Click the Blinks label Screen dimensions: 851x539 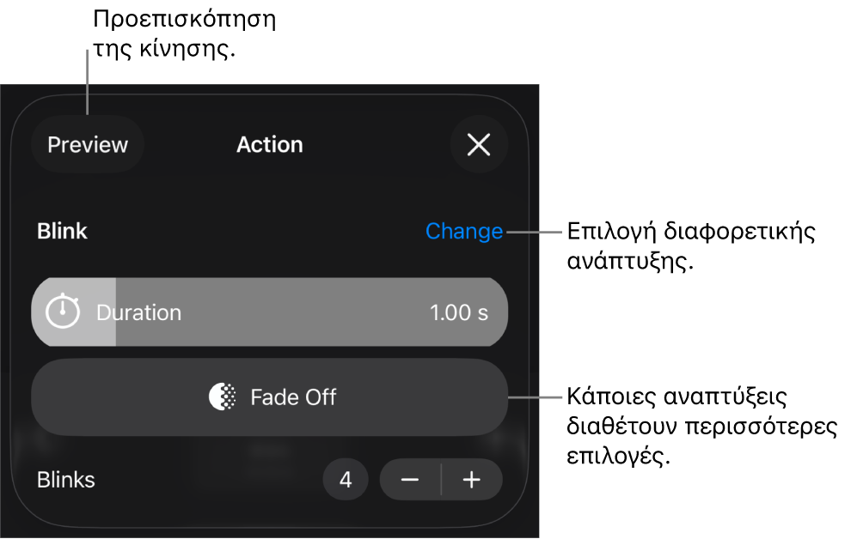(66, 480)
